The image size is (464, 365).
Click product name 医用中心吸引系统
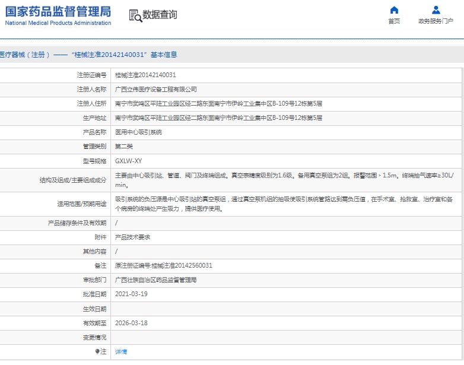(x=138, y=132)
